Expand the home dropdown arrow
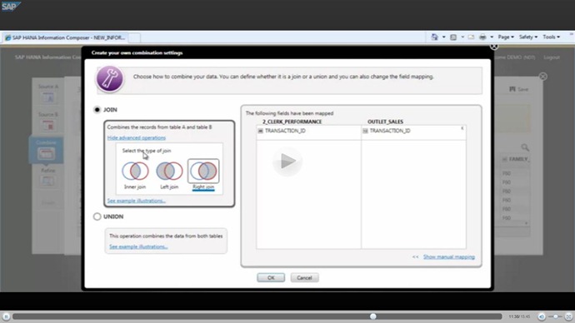The height and width of the screenshot is (323, 575). [443, 37]
